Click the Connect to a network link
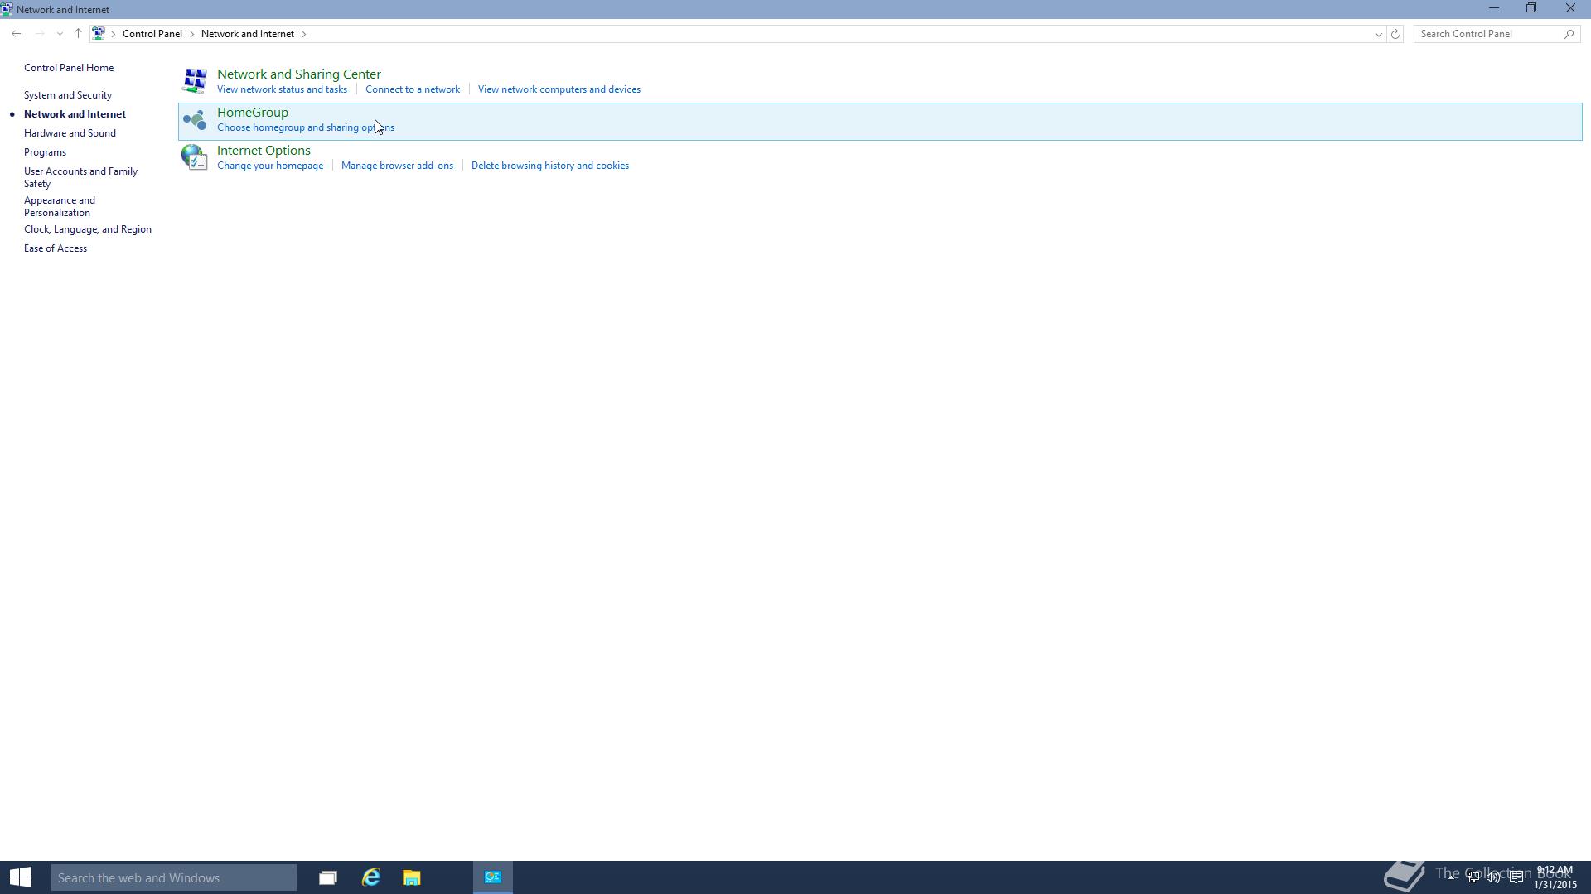Image resolution: width=1591 pixels, height=894 pixels. (x=412, y=89)
